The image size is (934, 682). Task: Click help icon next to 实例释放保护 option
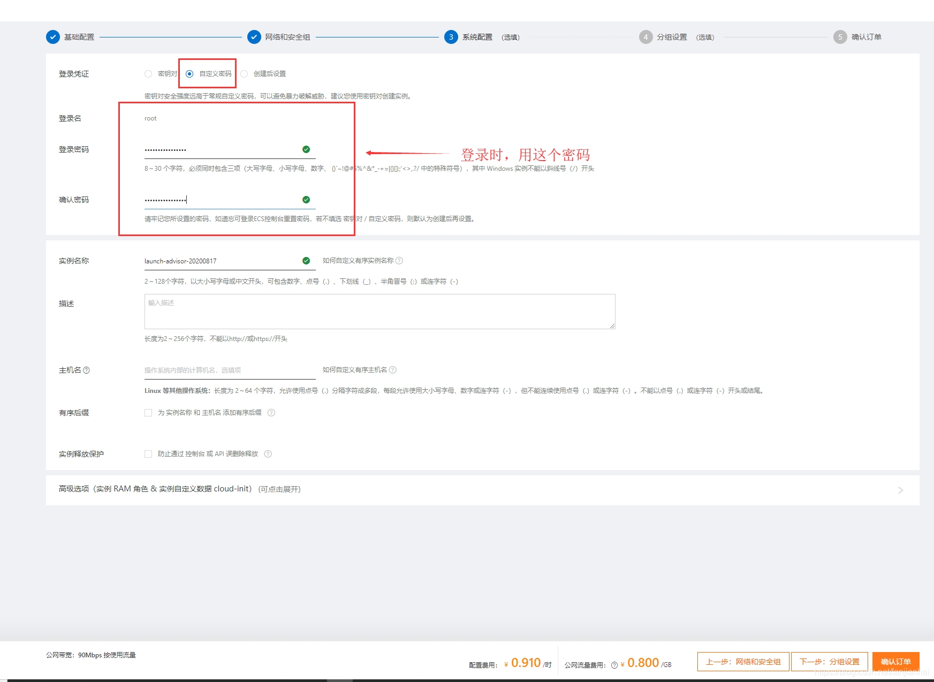click(268, 454)
